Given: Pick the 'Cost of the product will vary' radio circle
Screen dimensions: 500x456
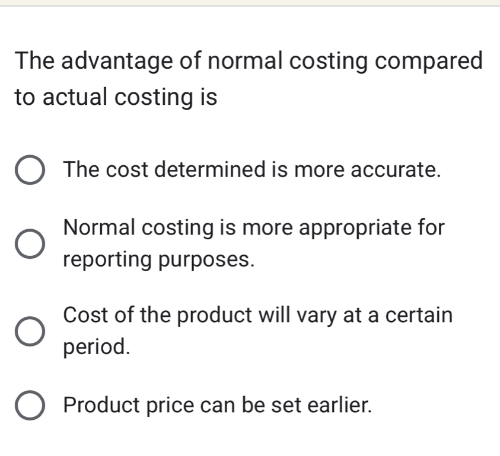Looking at the screenshot, I should pyautogui.click(x=28, y=330).
